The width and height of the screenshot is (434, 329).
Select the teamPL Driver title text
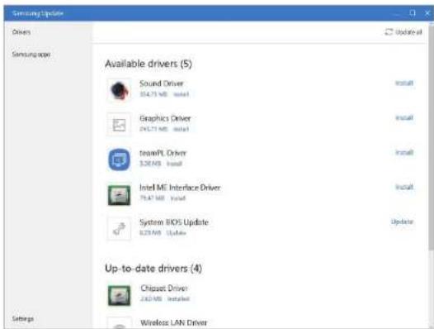click(x=163, y=153)
